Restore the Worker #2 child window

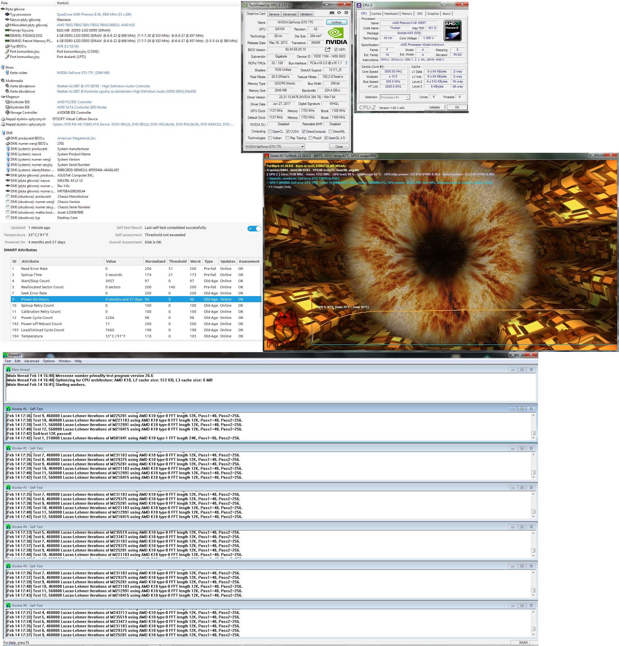tap(522, 448)
